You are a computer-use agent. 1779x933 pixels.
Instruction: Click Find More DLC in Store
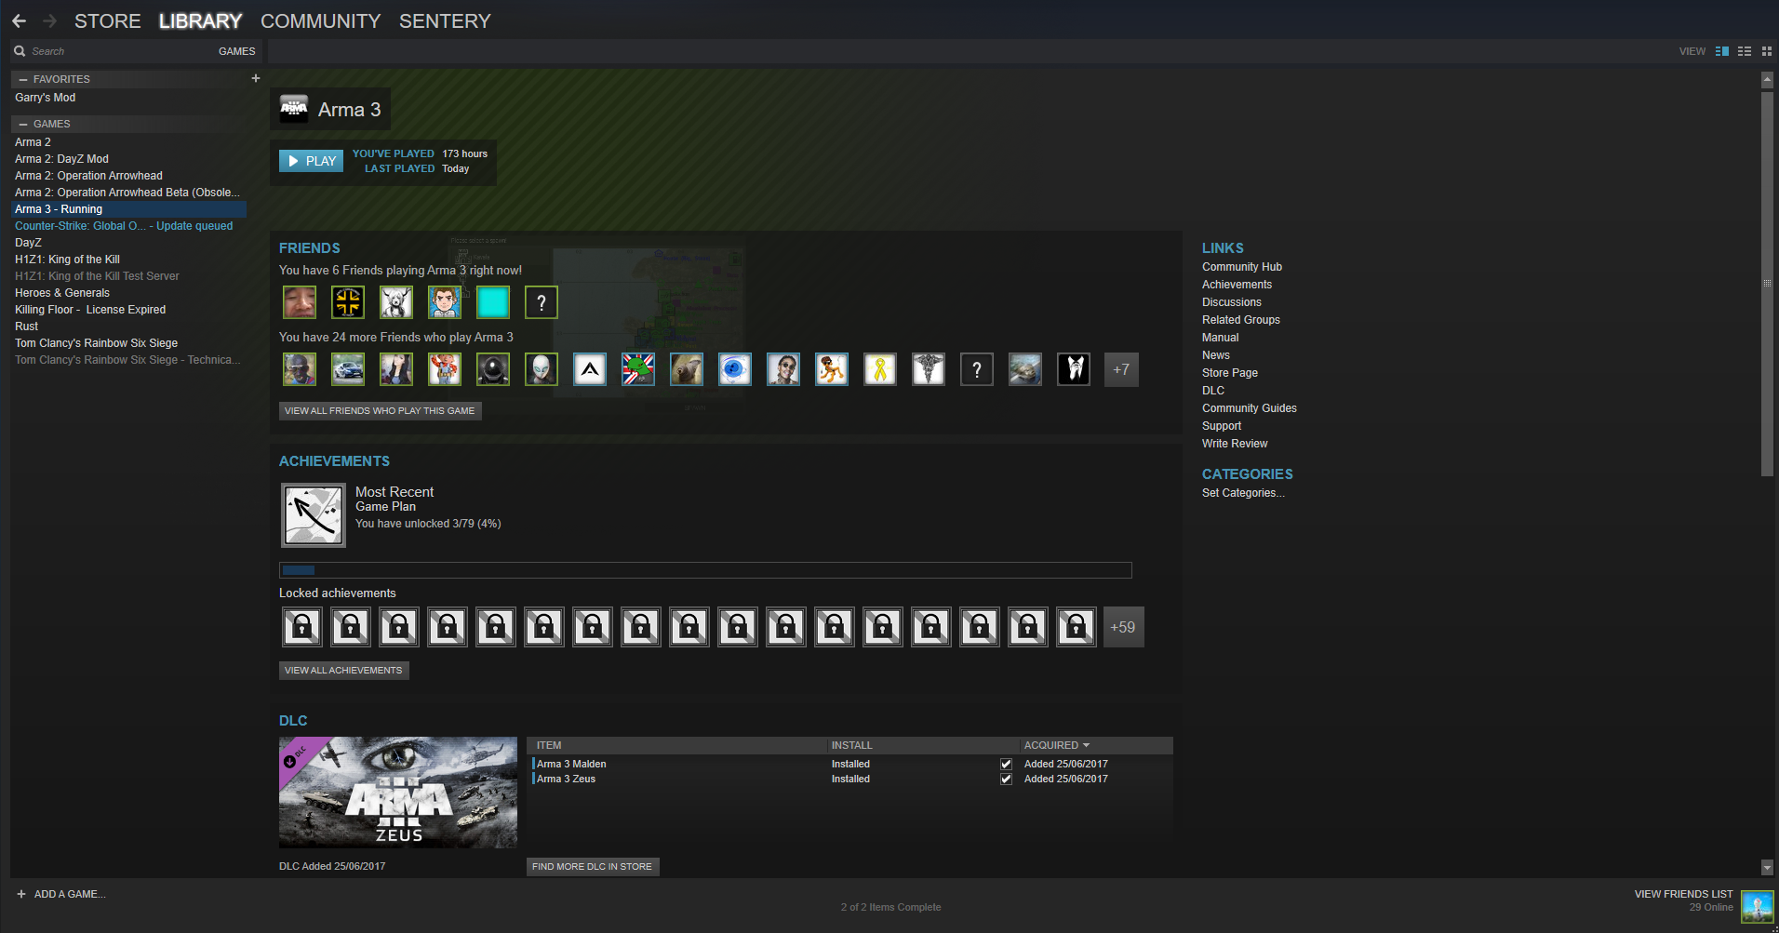[593, 866]
